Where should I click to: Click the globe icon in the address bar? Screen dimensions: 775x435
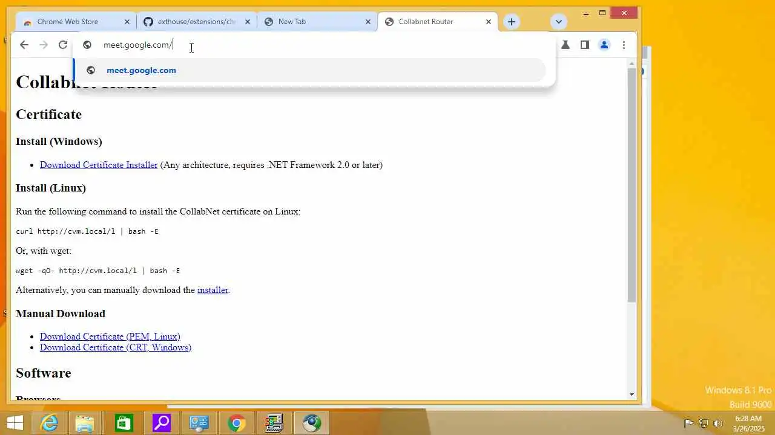coord(87,45)
